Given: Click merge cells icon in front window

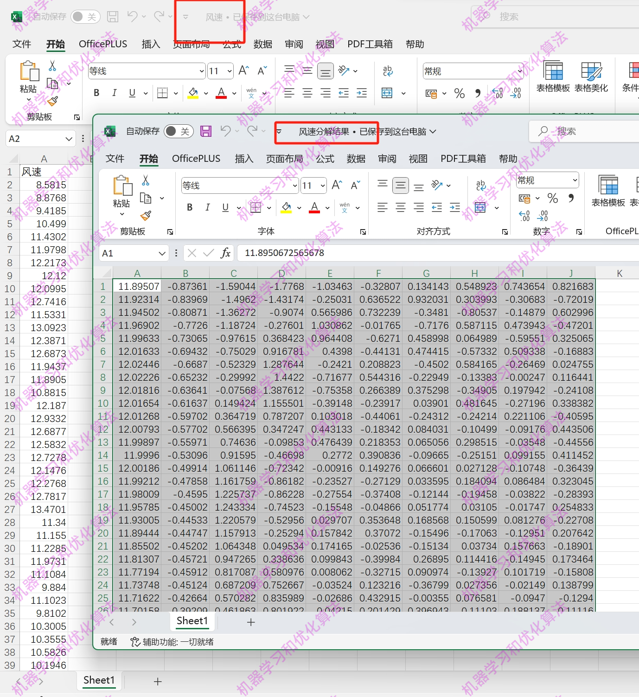Looking at the screenshot, I should pos(480,207).
